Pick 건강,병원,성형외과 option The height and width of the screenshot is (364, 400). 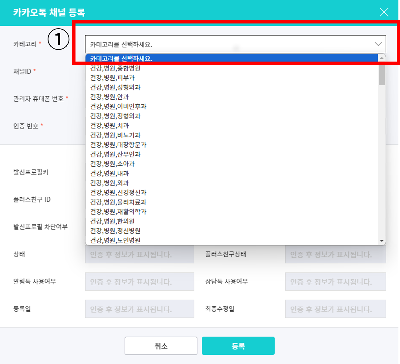tap(232, 87)
